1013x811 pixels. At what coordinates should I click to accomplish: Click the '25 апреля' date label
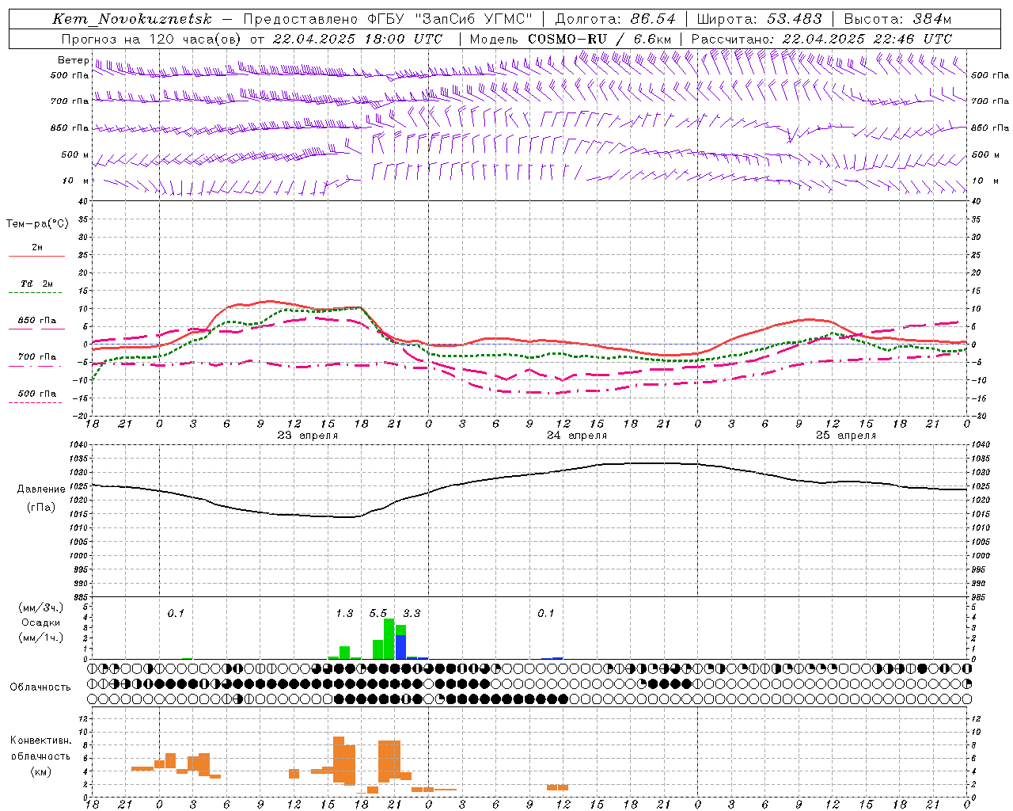(846, 436)
